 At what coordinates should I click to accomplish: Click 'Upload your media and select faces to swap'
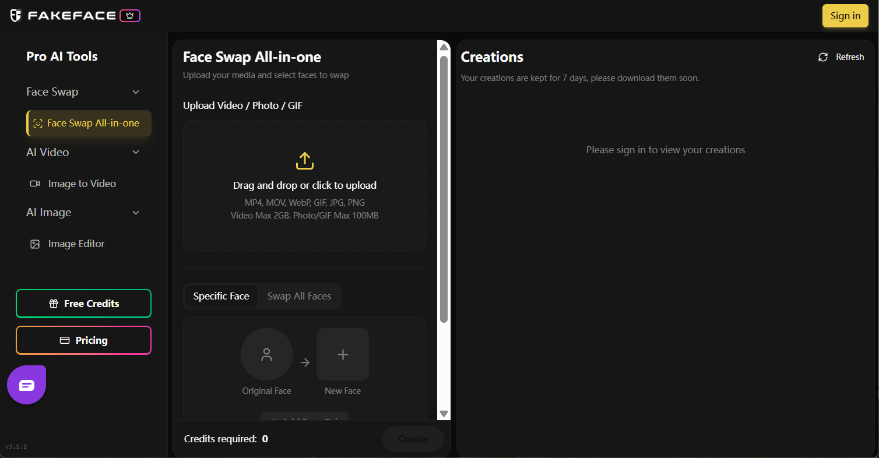pos(266,75)
